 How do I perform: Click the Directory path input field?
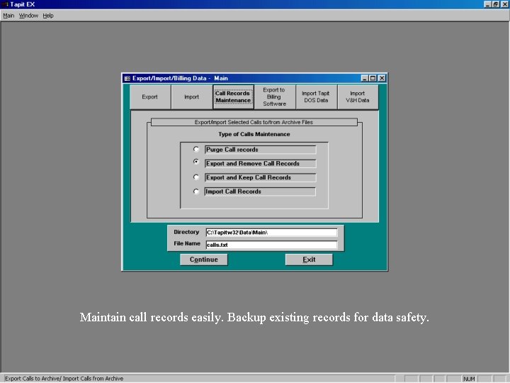pyautogui.click(x=271, y=233)
